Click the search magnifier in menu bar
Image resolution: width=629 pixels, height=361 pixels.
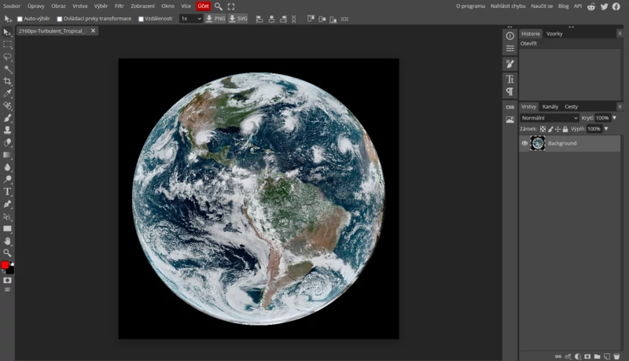(219, 6)
